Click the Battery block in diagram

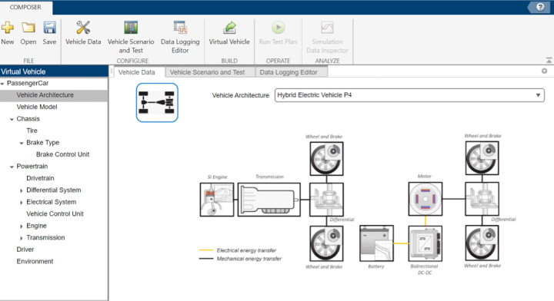pyautogui.click(x=376, y=243)
